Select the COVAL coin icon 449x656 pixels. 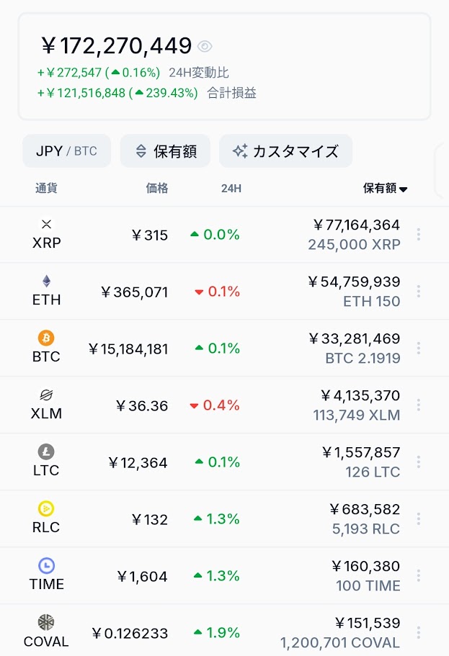46,622
